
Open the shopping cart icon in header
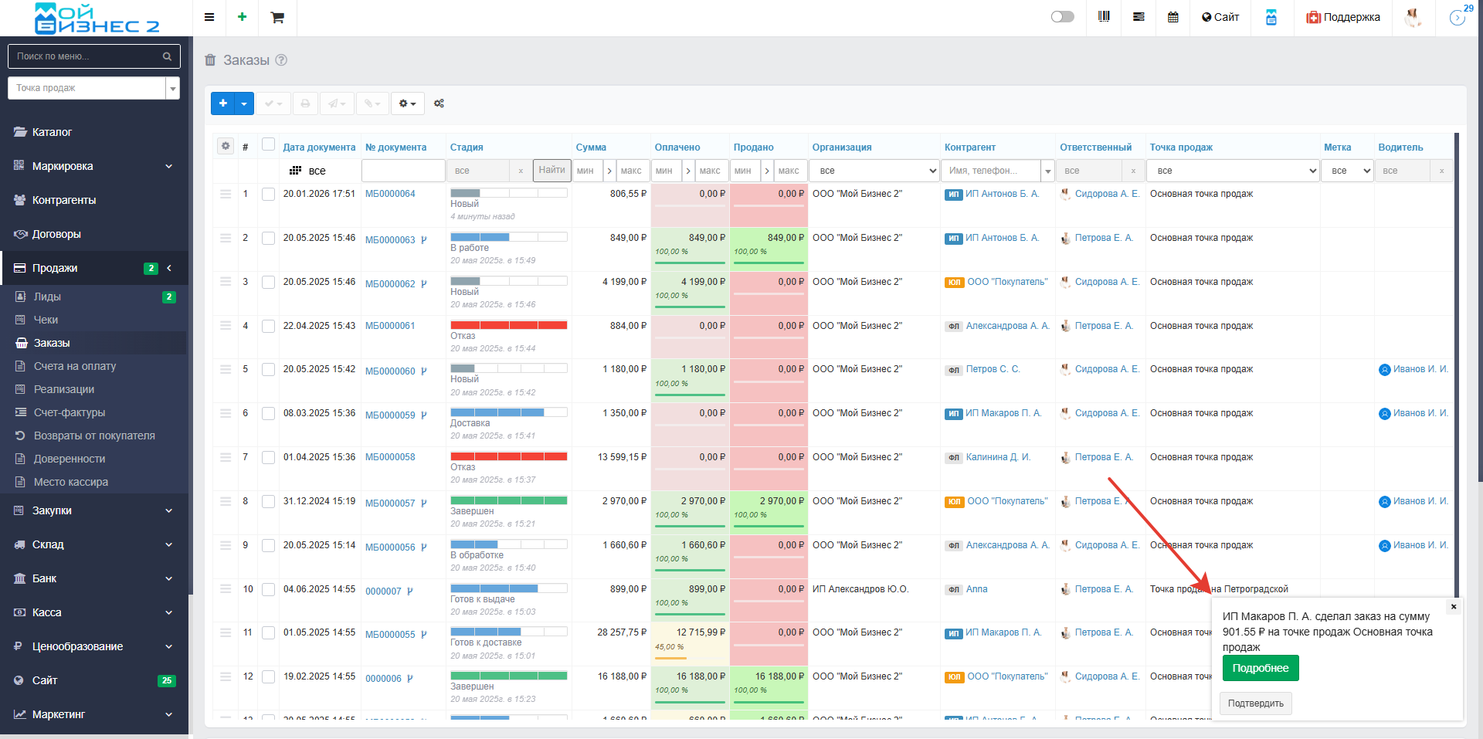point(277,17)
